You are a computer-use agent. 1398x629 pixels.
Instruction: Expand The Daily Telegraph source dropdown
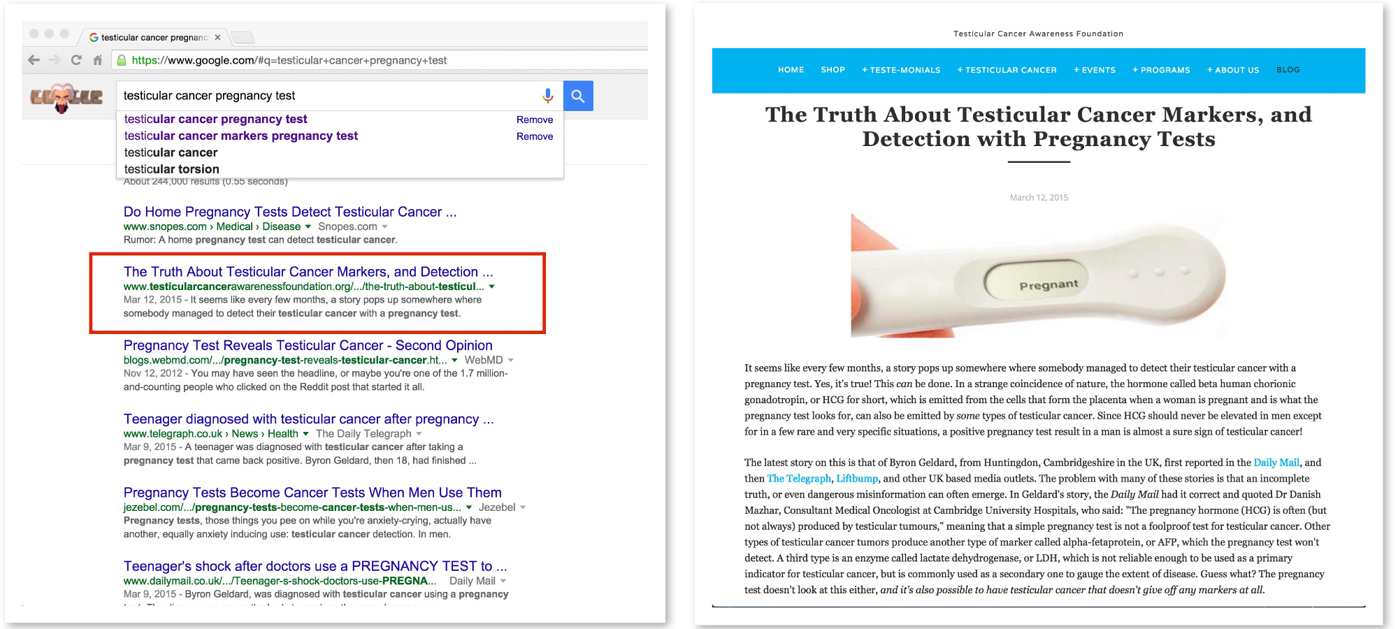tap(419, 434)
